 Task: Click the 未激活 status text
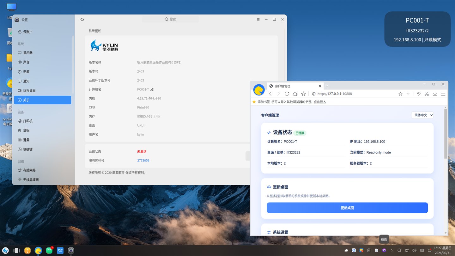[142, 152]
